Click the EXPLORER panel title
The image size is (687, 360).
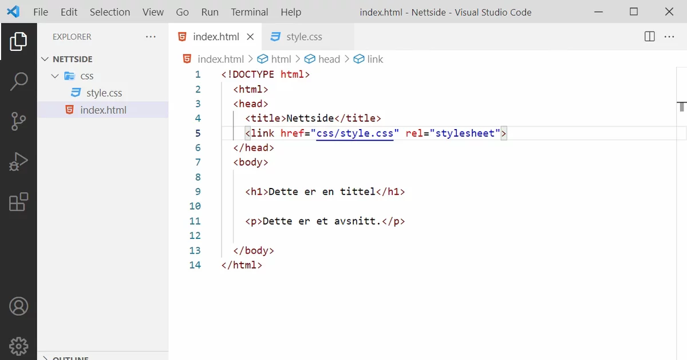[72, 37]
